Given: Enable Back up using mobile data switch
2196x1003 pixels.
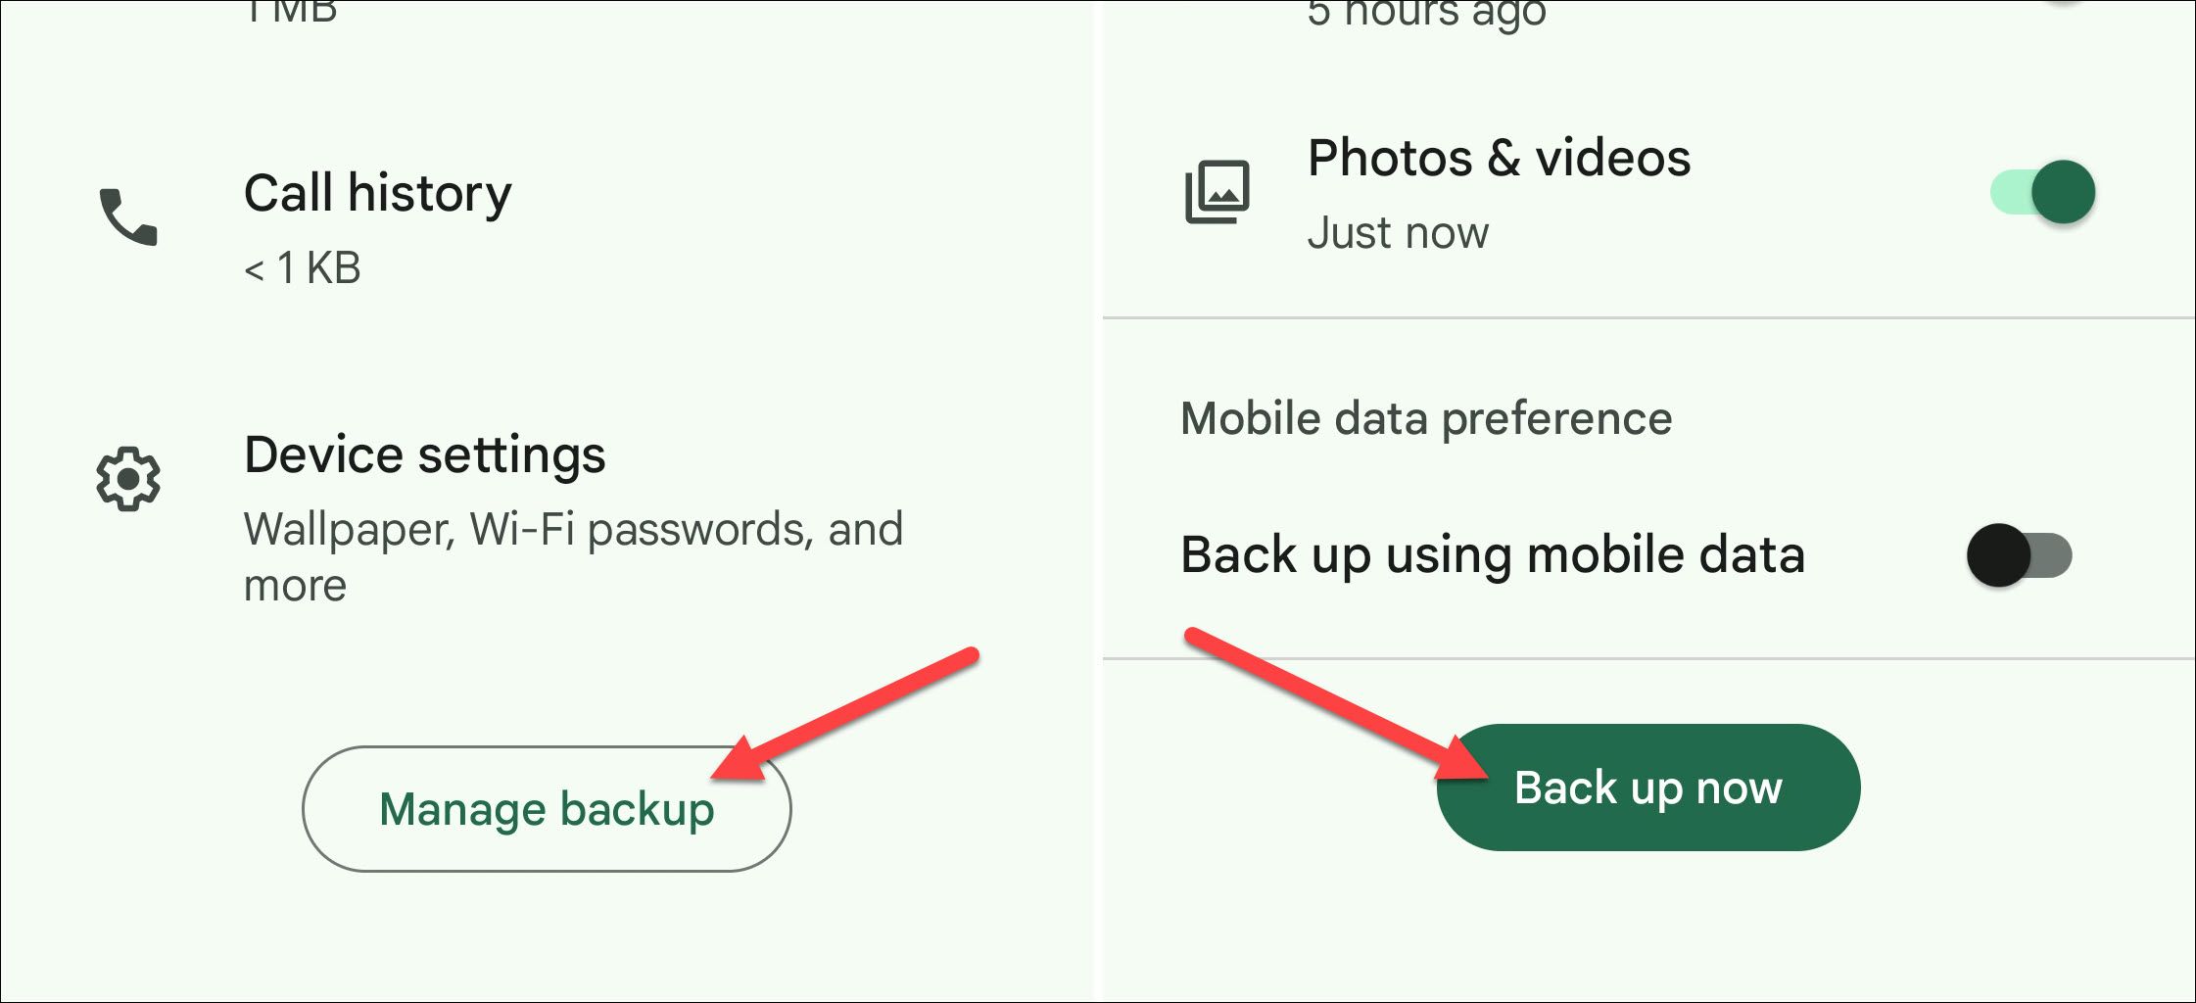Looking at the screenshot, I should 2020,555.
